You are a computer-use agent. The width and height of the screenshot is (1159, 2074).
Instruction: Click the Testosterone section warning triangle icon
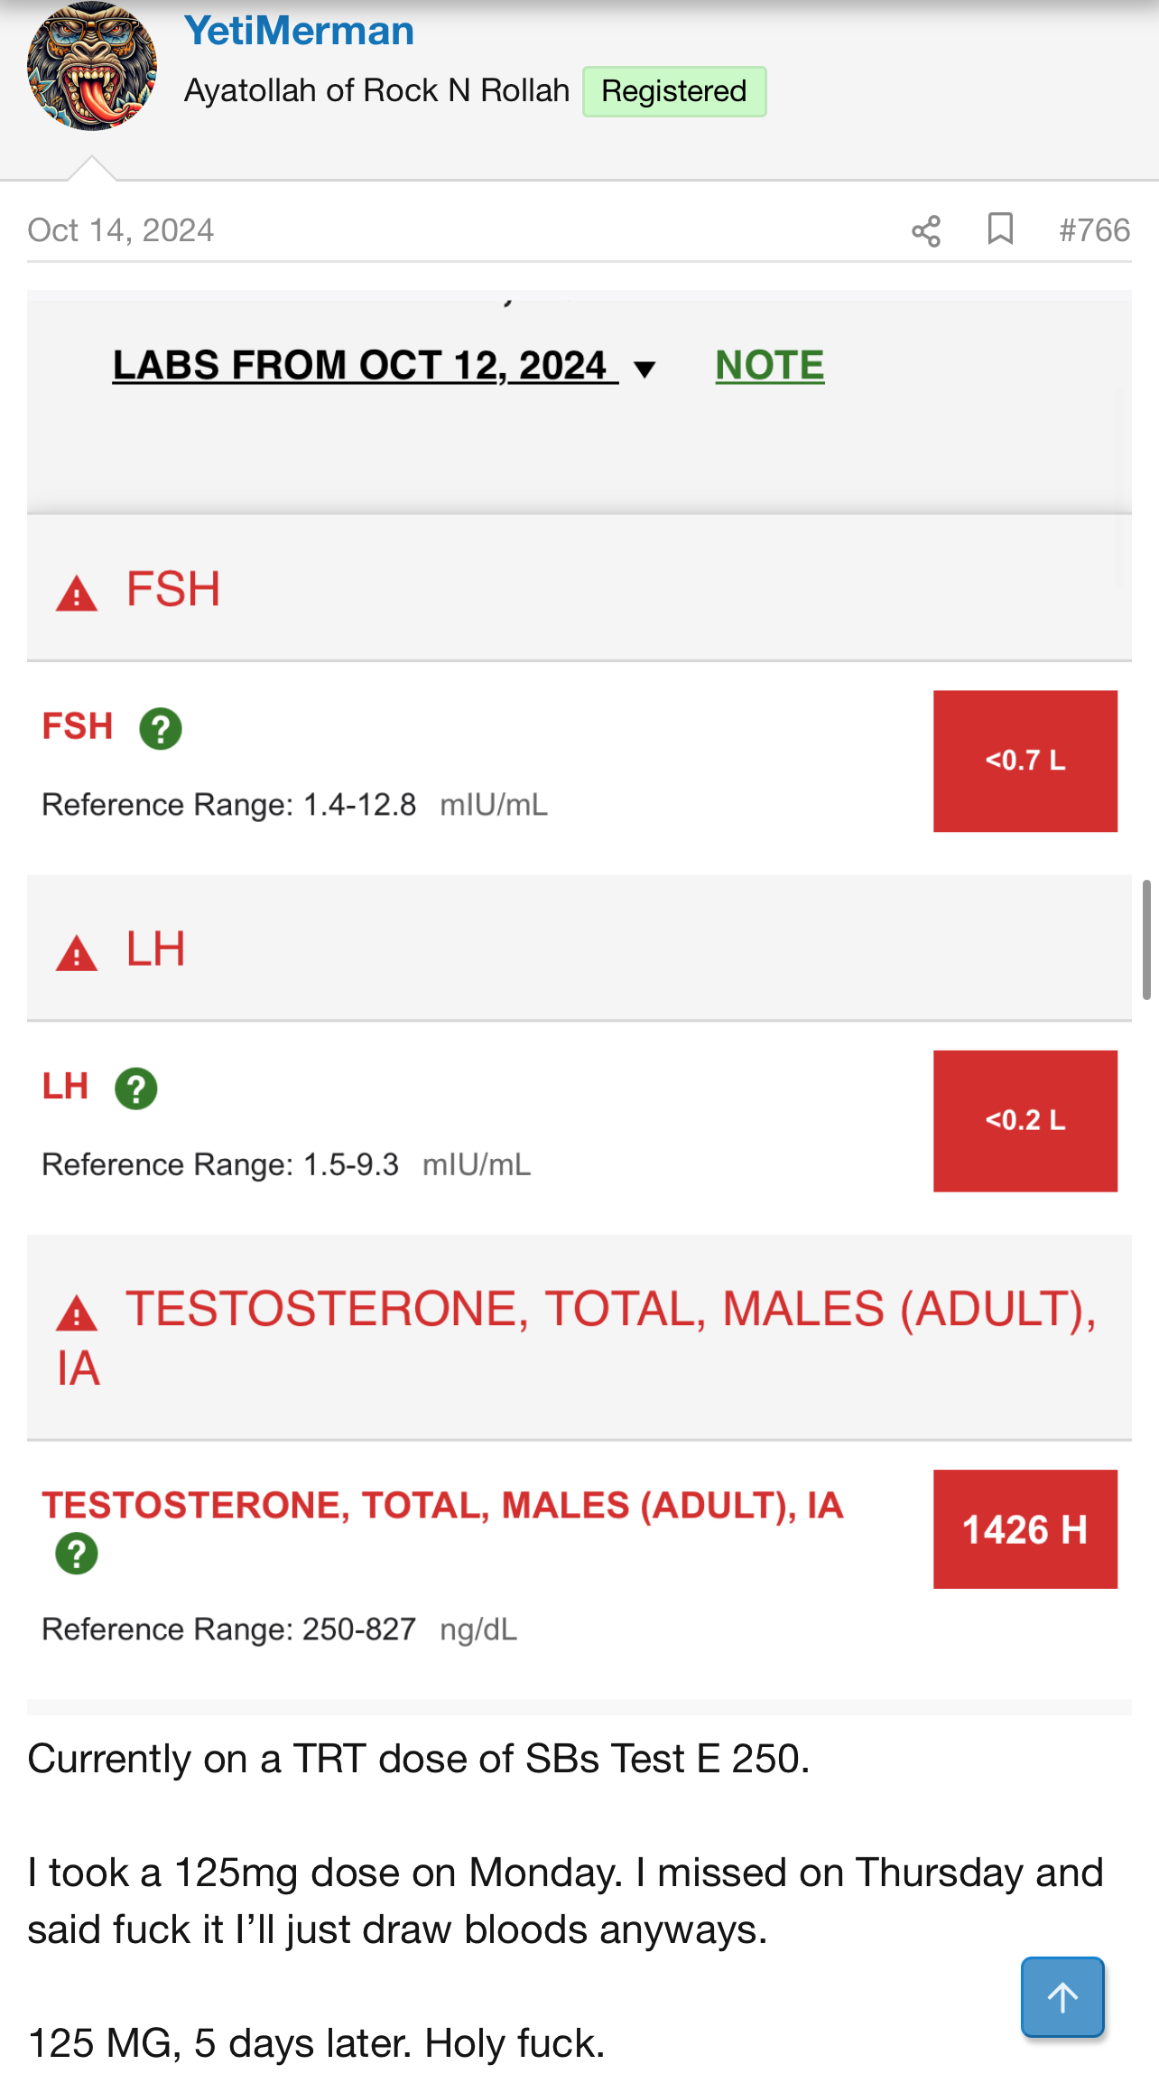point(77,1313)
